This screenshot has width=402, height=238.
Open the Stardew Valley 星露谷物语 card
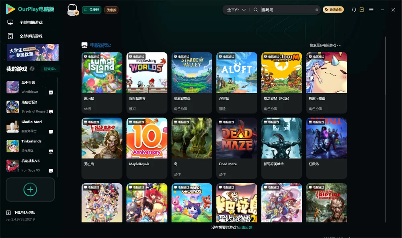192,82
